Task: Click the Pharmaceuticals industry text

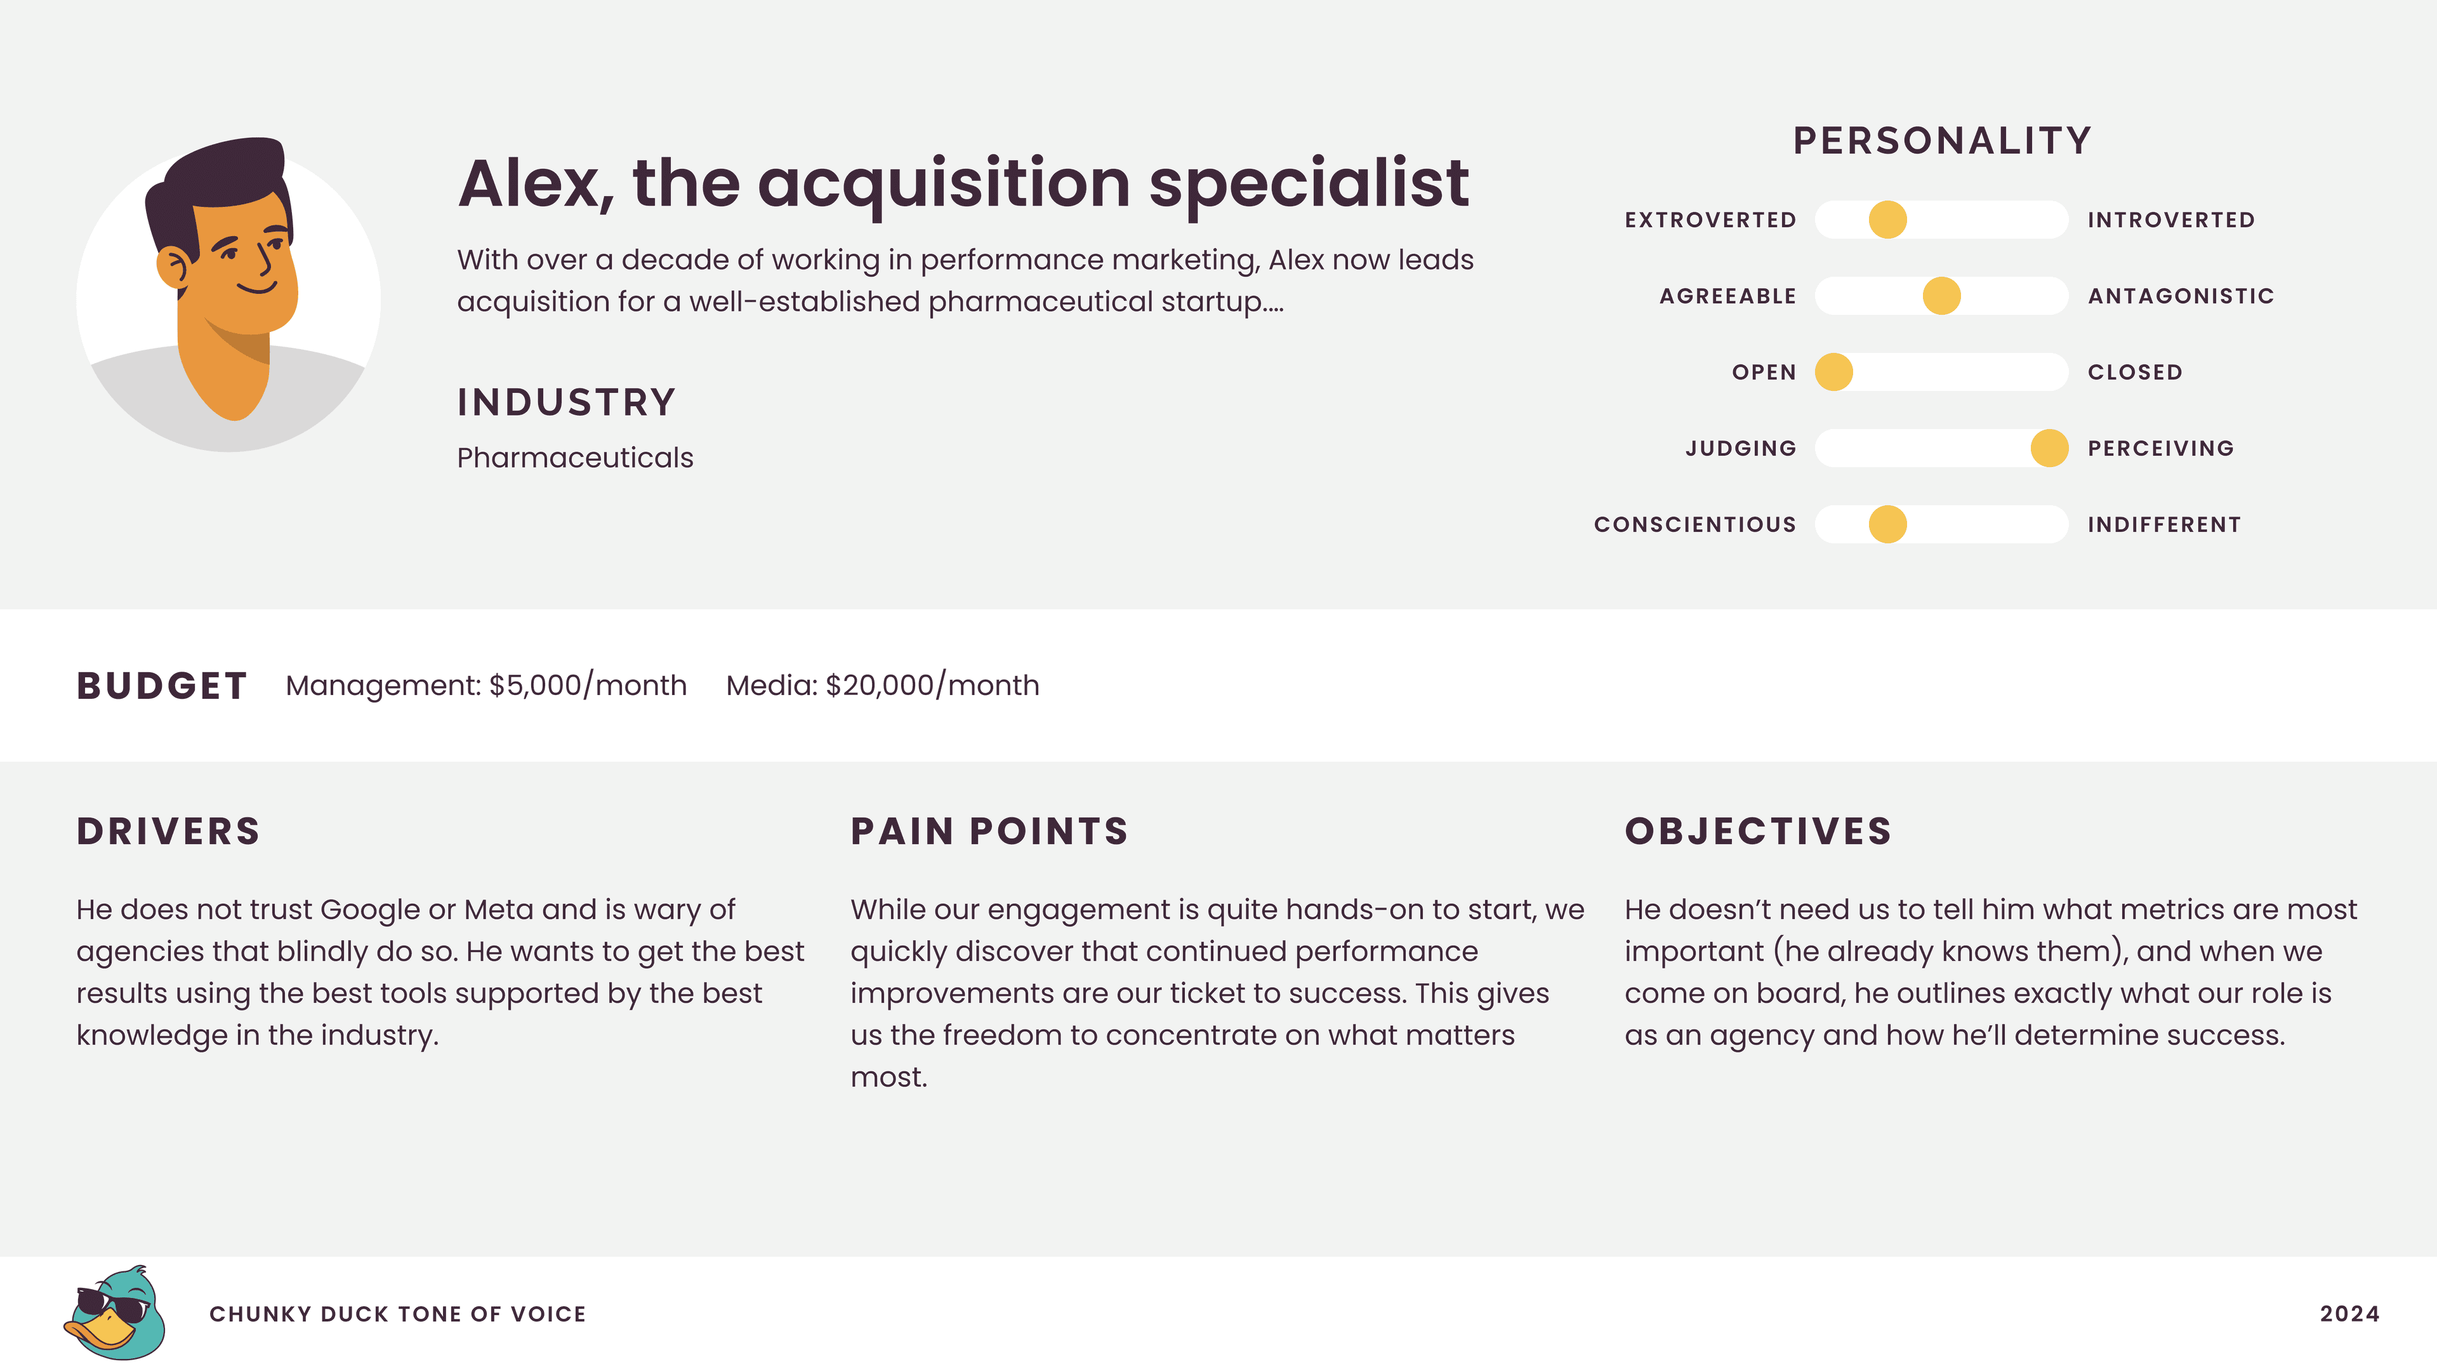Action: 575,458
